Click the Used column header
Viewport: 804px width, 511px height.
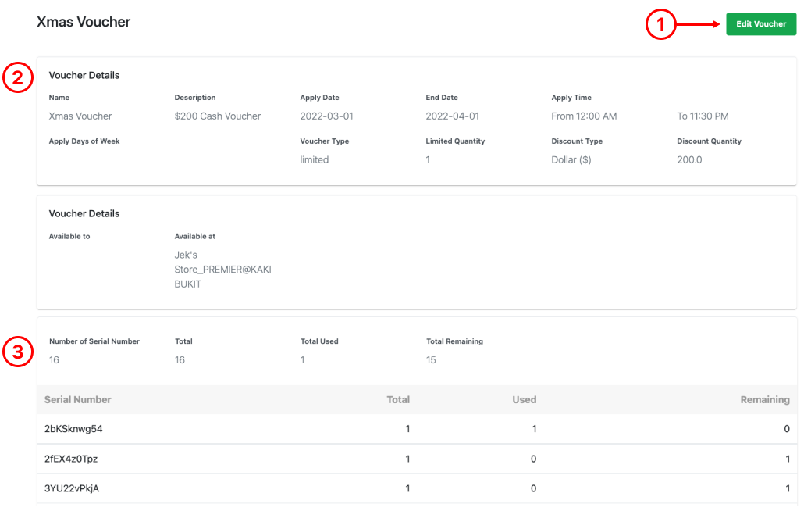[524, 400]
